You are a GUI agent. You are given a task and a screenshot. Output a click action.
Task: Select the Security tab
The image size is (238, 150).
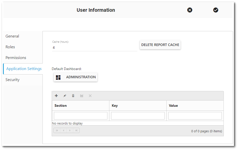coord(12,79)
